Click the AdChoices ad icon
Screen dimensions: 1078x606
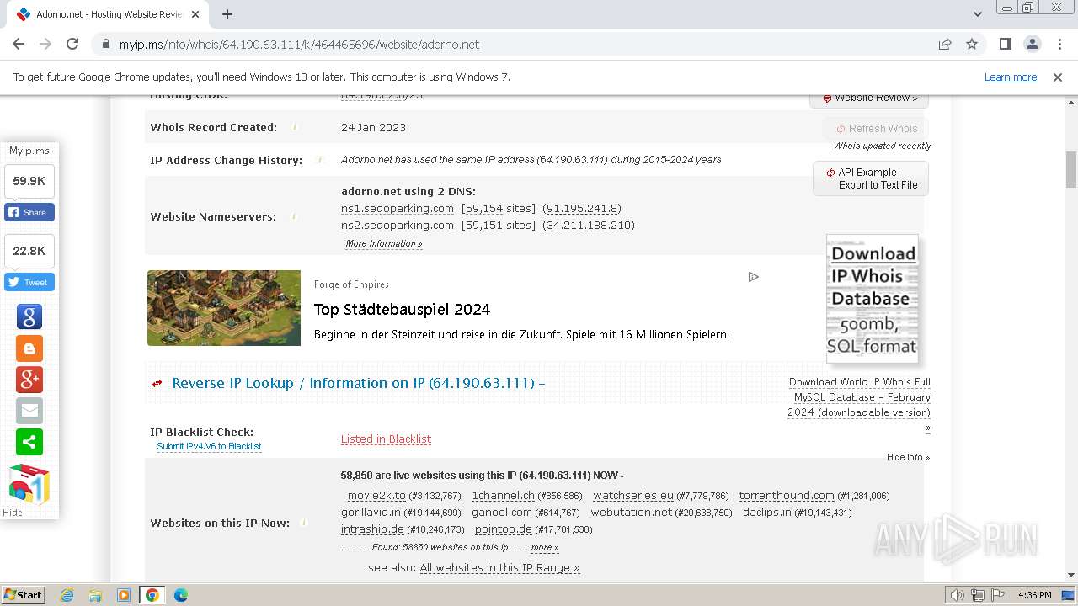(x=753, y=277)
